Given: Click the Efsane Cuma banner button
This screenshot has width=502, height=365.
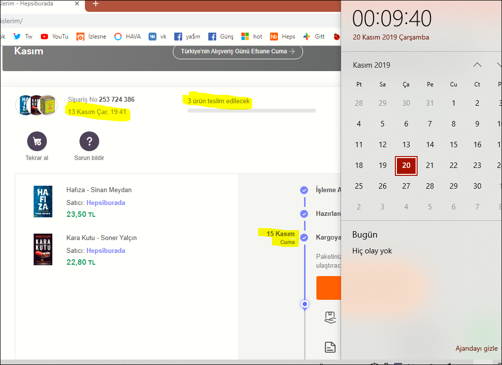Looking at the screenshot, I should [237, 51].
